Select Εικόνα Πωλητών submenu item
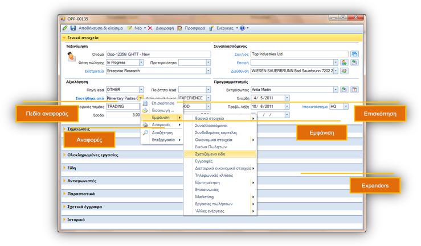421x246 pixels. pyautogui.click(x=220, y=147)
